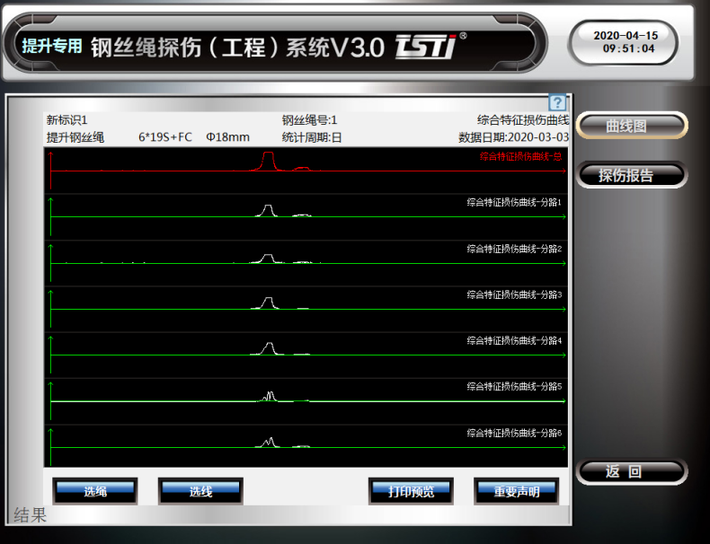Click the 提升专用 badge in title bar
Screen dimensions: 710x544
click(x=52, y=46)
